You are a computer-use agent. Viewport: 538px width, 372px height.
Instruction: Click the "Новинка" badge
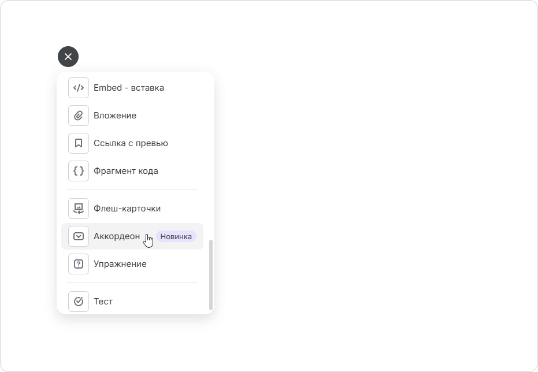(x=176, y=237)
